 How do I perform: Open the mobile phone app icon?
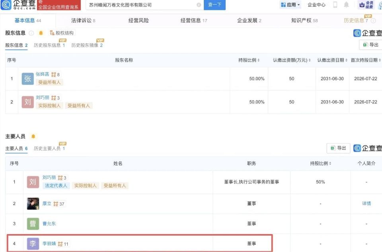click(335, 5)
